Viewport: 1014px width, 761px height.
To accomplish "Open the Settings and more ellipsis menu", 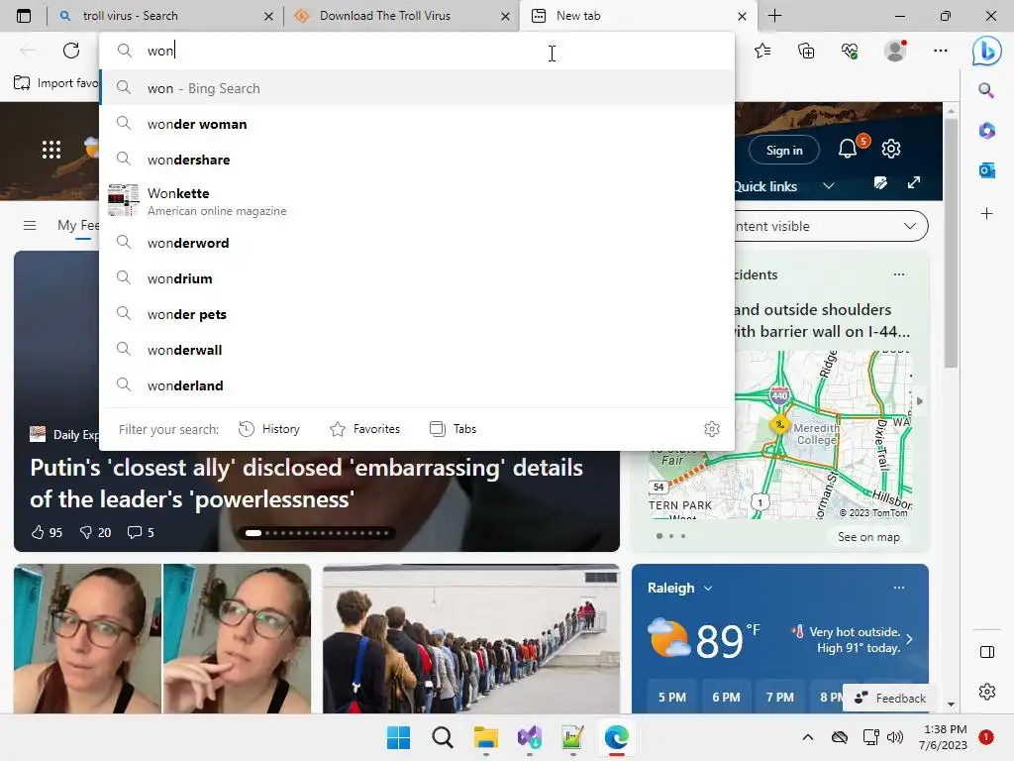I will click(941, 51).
